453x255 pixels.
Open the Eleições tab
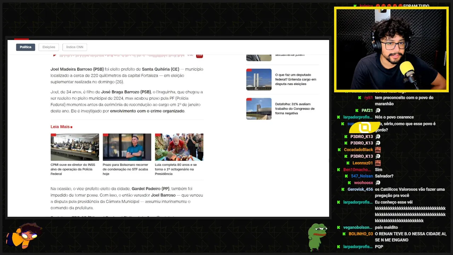point(49,47)
